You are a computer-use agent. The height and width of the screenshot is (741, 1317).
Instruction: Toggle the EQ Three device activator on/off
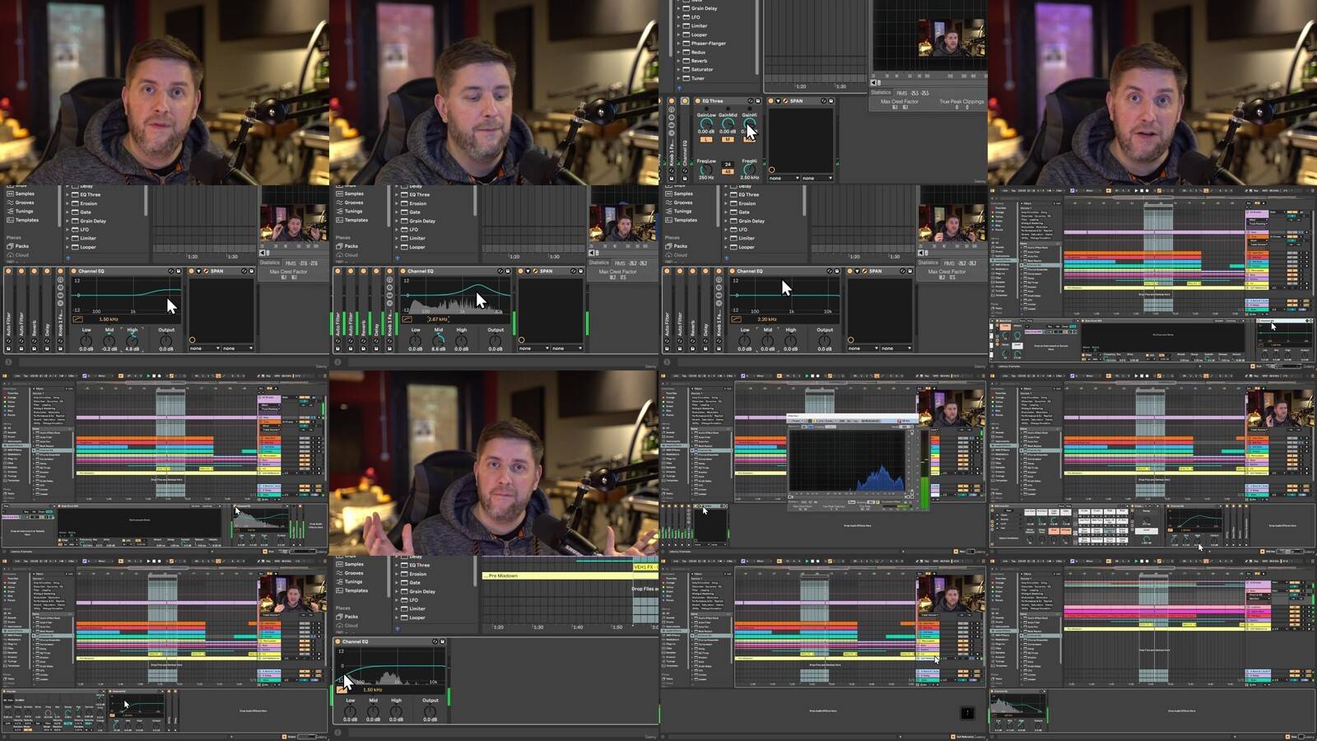pos(697,101)
